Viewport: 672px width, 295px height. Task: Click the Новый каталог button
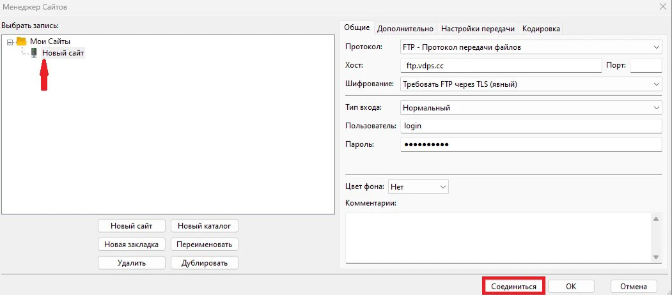click(x=205, y=225)
